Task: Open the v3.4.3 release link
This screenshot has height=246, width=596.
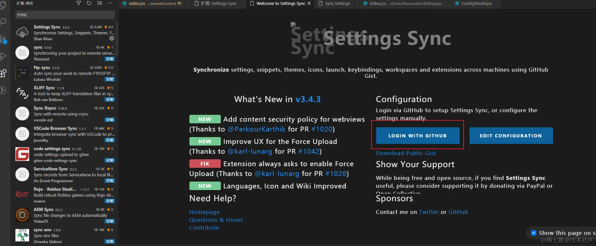Action: (x=308, y=99)
